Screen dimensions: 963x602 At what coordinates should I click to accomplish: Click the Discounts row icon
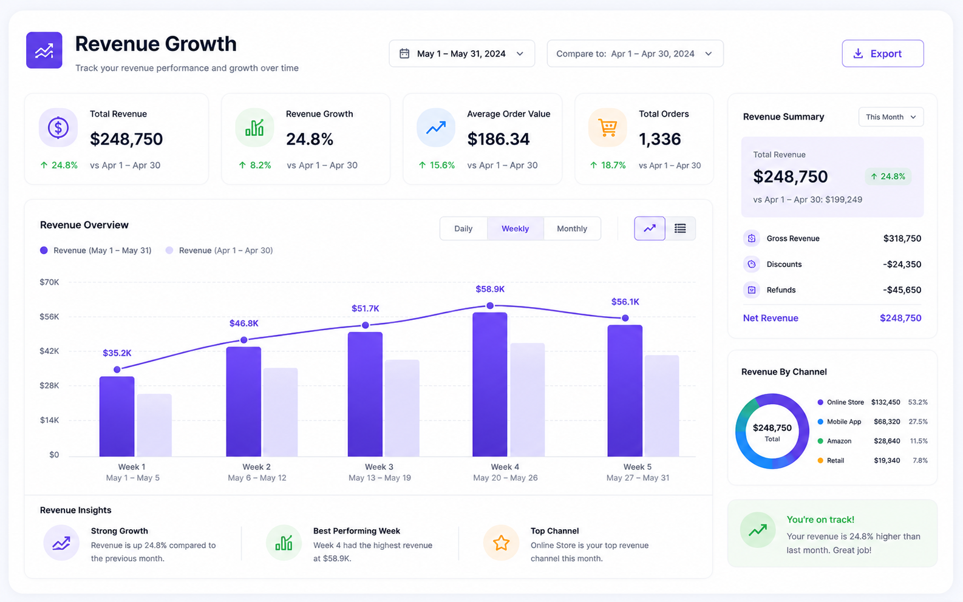[x=752, y=264]
